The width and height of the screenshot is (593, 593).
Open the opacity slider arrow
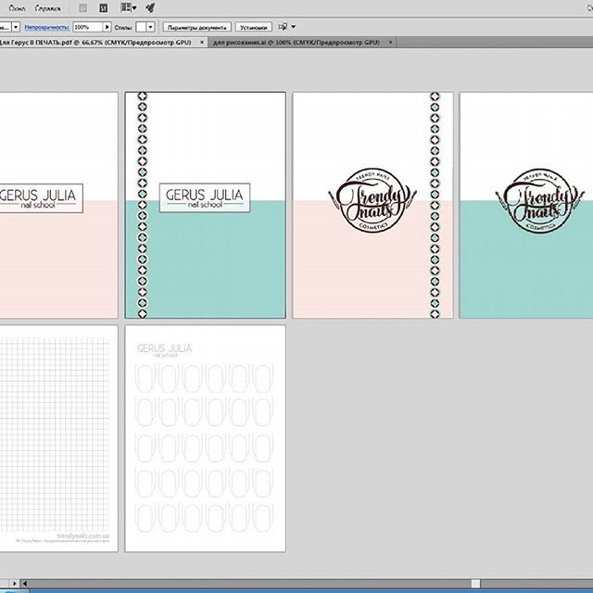point(107,27)
